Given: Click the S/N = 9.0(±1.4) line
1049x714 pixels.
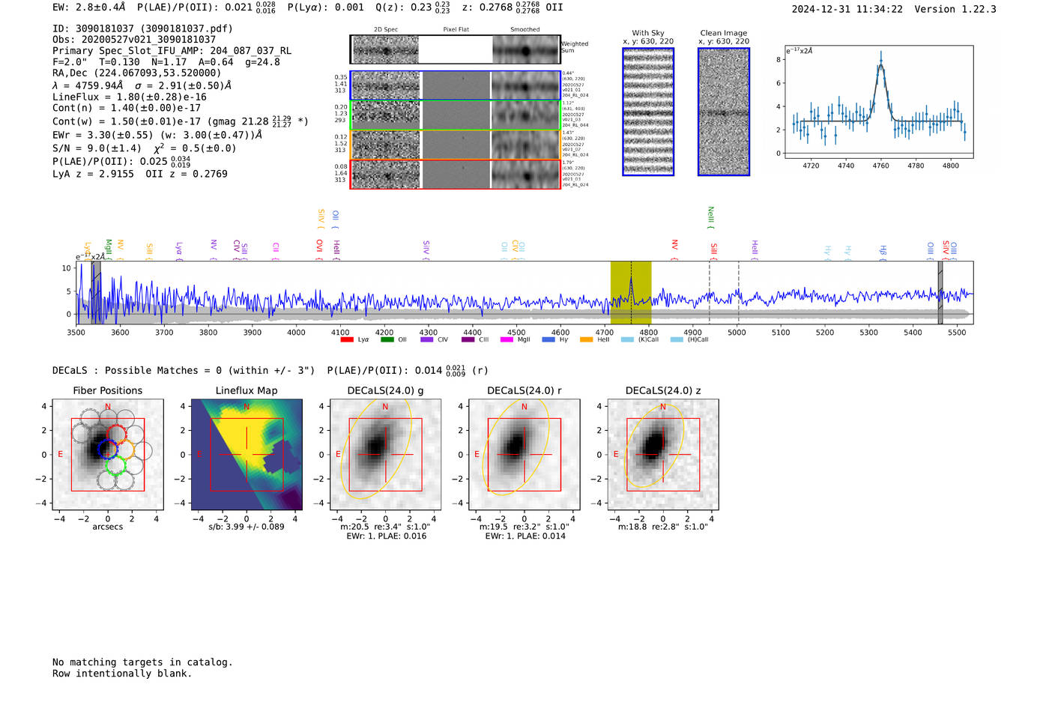Looking at the screenshot, I should (x=145, y=148).
